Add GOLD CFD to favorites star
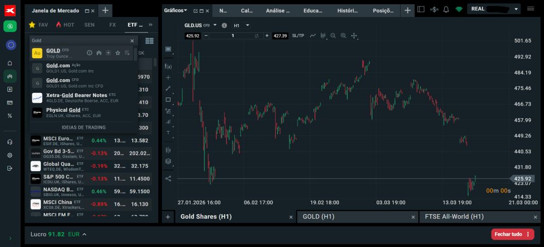The height and width of the screenshot is (247, 544). pos(117,53)
